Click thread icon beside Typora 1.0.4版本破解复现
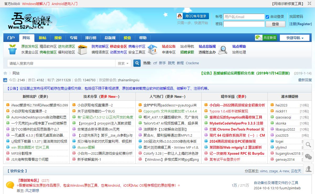 [x=206, y=111]
